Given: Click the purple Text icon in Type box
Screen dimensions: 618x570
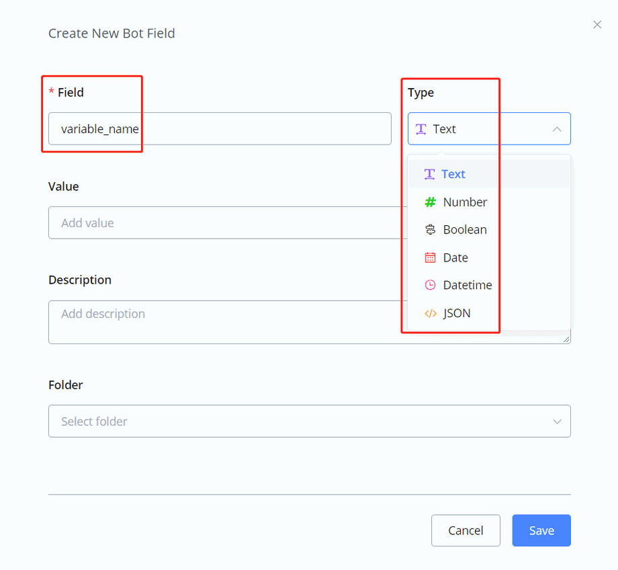Looking at the screenshot, I should (x=421, y=129).
